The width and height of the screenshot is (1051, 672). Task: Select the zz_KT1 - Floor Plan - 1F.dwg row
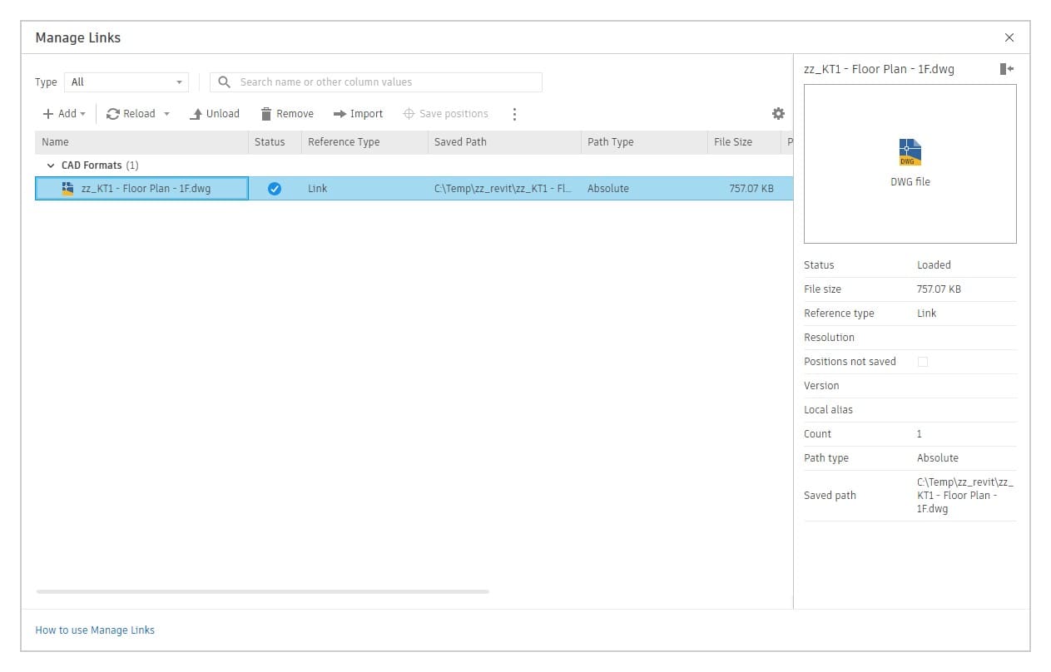pyautogui.click(x=414, y=189)
